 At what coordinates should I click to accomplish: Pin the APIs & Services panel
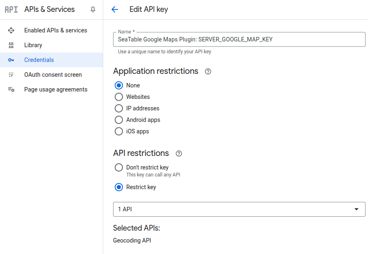tap(93, 9)
